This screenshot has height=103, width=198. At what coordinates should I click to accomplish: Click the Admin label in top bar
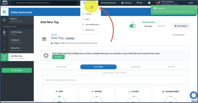point(191,3)
